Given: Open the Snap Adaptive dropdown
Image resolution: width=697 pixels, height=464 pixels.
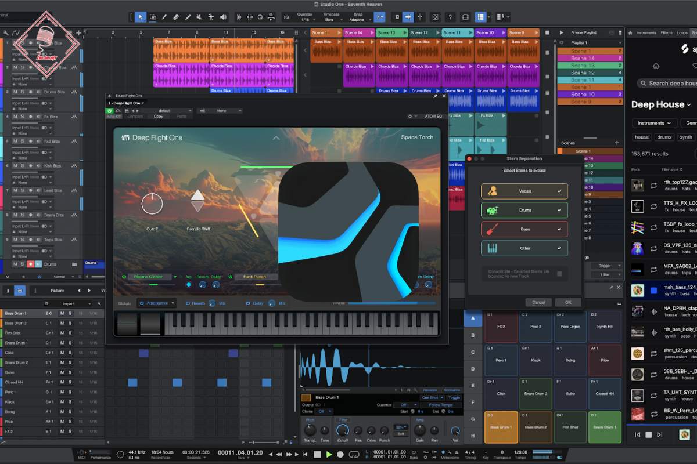Looking at the screenshot, I should 357,20.
